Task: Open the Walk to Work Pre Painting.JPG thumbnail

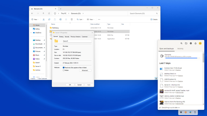Action: tap(161, 102)
